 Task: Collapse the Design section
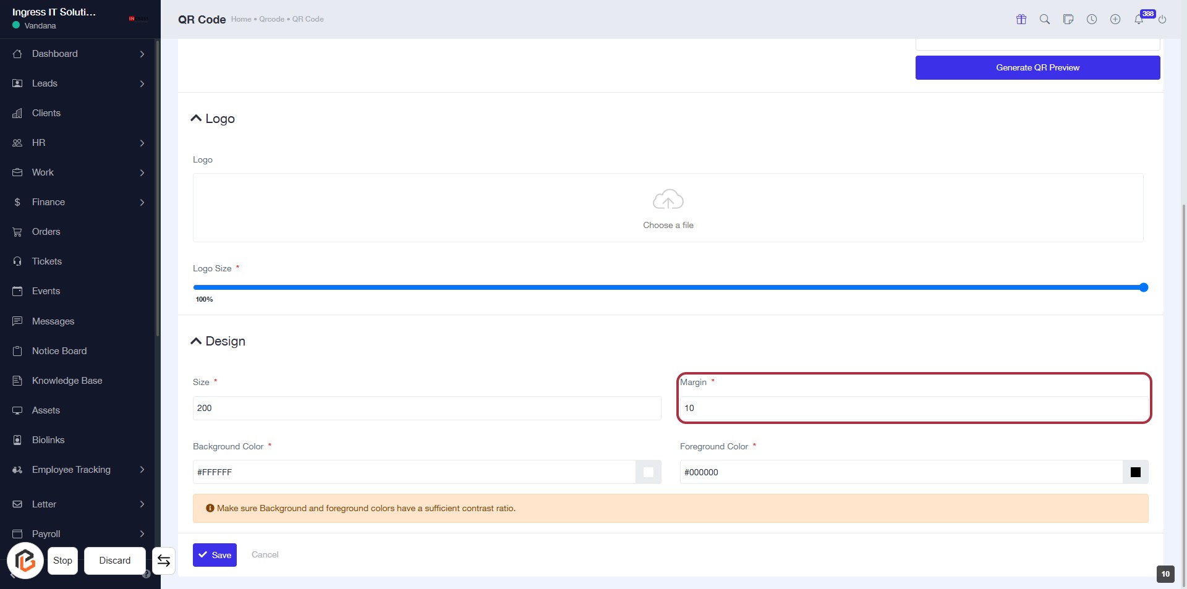point(197,341)
